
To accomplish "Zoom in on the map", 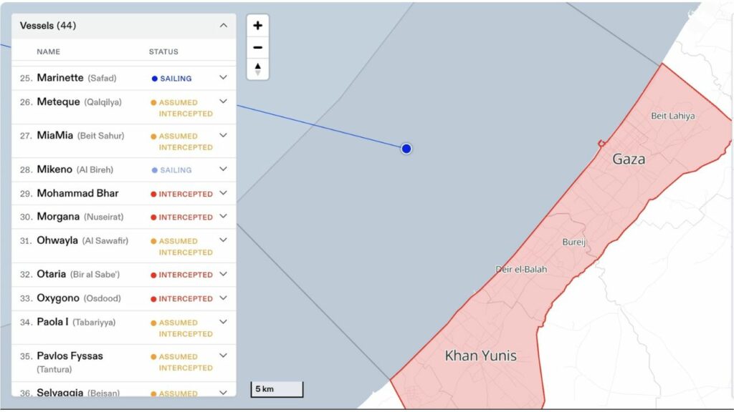I will click(x=258, y=26).
